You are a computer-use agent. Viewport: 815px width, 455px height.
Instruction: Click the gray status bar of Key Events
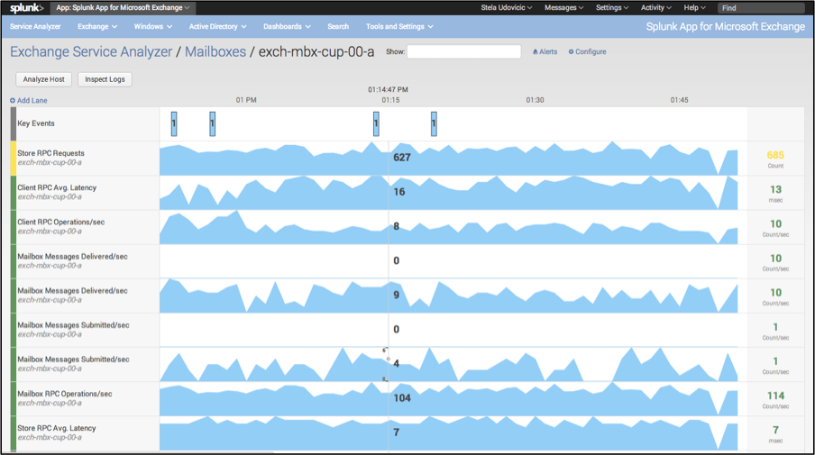14,124
